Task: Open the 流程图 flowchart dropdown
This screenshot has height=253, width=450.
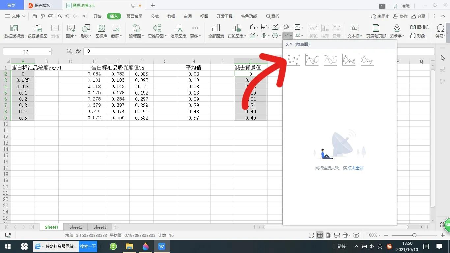Action: point(136,31)
